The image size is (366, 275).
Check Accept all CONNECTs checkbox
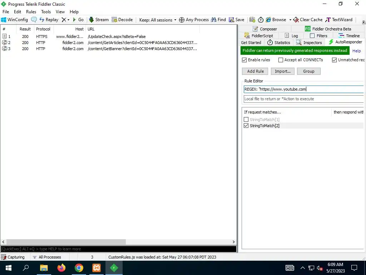[x=281, y=60]
